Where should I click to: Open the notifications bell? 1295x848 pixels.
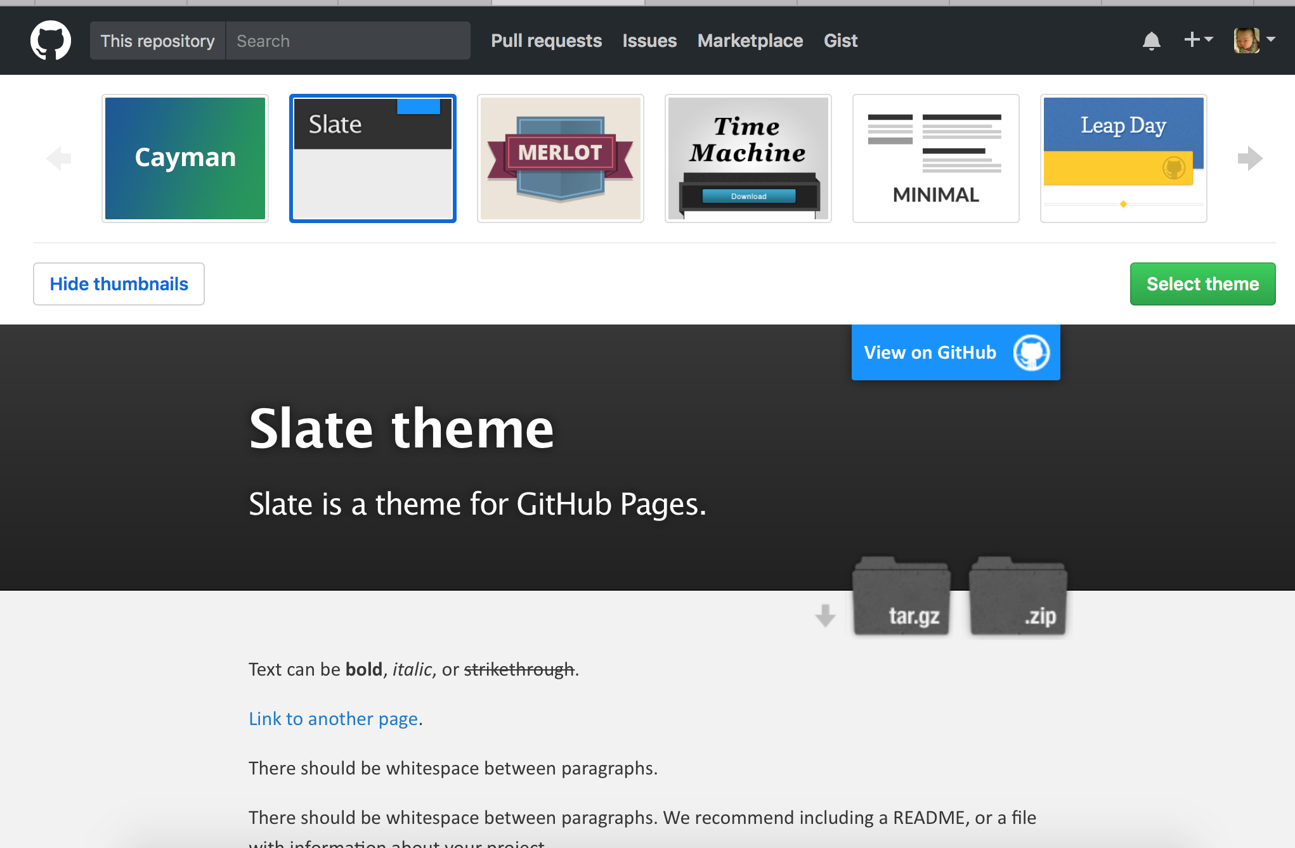point(1151,41)
